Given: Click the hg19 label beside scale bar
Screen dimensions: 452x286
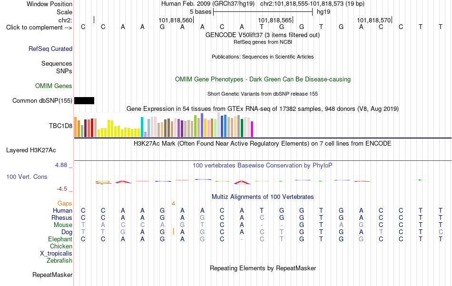Looking at the screenshot, I should click(x=324, y=12).
